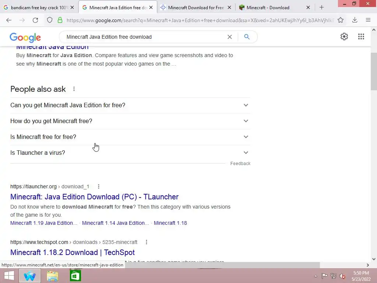377x283 pixels.
Task: Open the browser downloads panel
Action: (x=355, y=20)
